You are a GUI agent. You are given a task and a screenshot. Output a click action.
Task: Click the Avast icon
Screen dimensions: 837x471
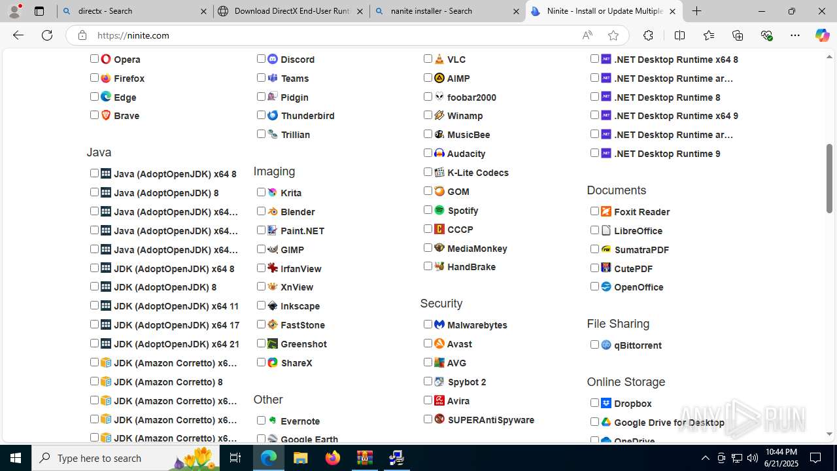click(439, 343)
